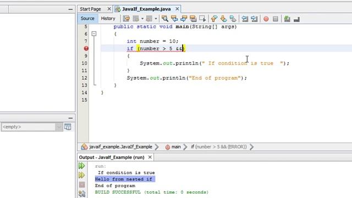The width and height of the screenshot is (352, 198).
Task: Select the JavaIf_Example.java tab
Action: [146, 9]
